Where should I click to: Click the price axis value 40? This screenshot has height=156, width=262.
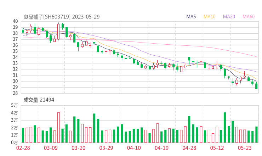tap(15, 21)
